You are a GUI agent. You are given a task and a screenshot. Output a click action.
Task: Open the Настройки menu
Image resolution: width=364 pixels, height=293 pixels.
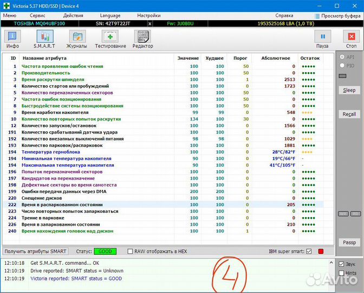148,16
